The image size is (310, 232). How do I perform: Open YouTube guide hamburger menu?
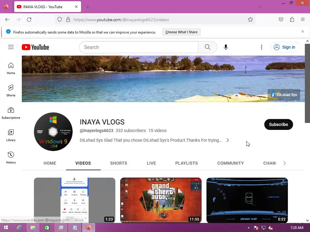[x=11, y=47]
